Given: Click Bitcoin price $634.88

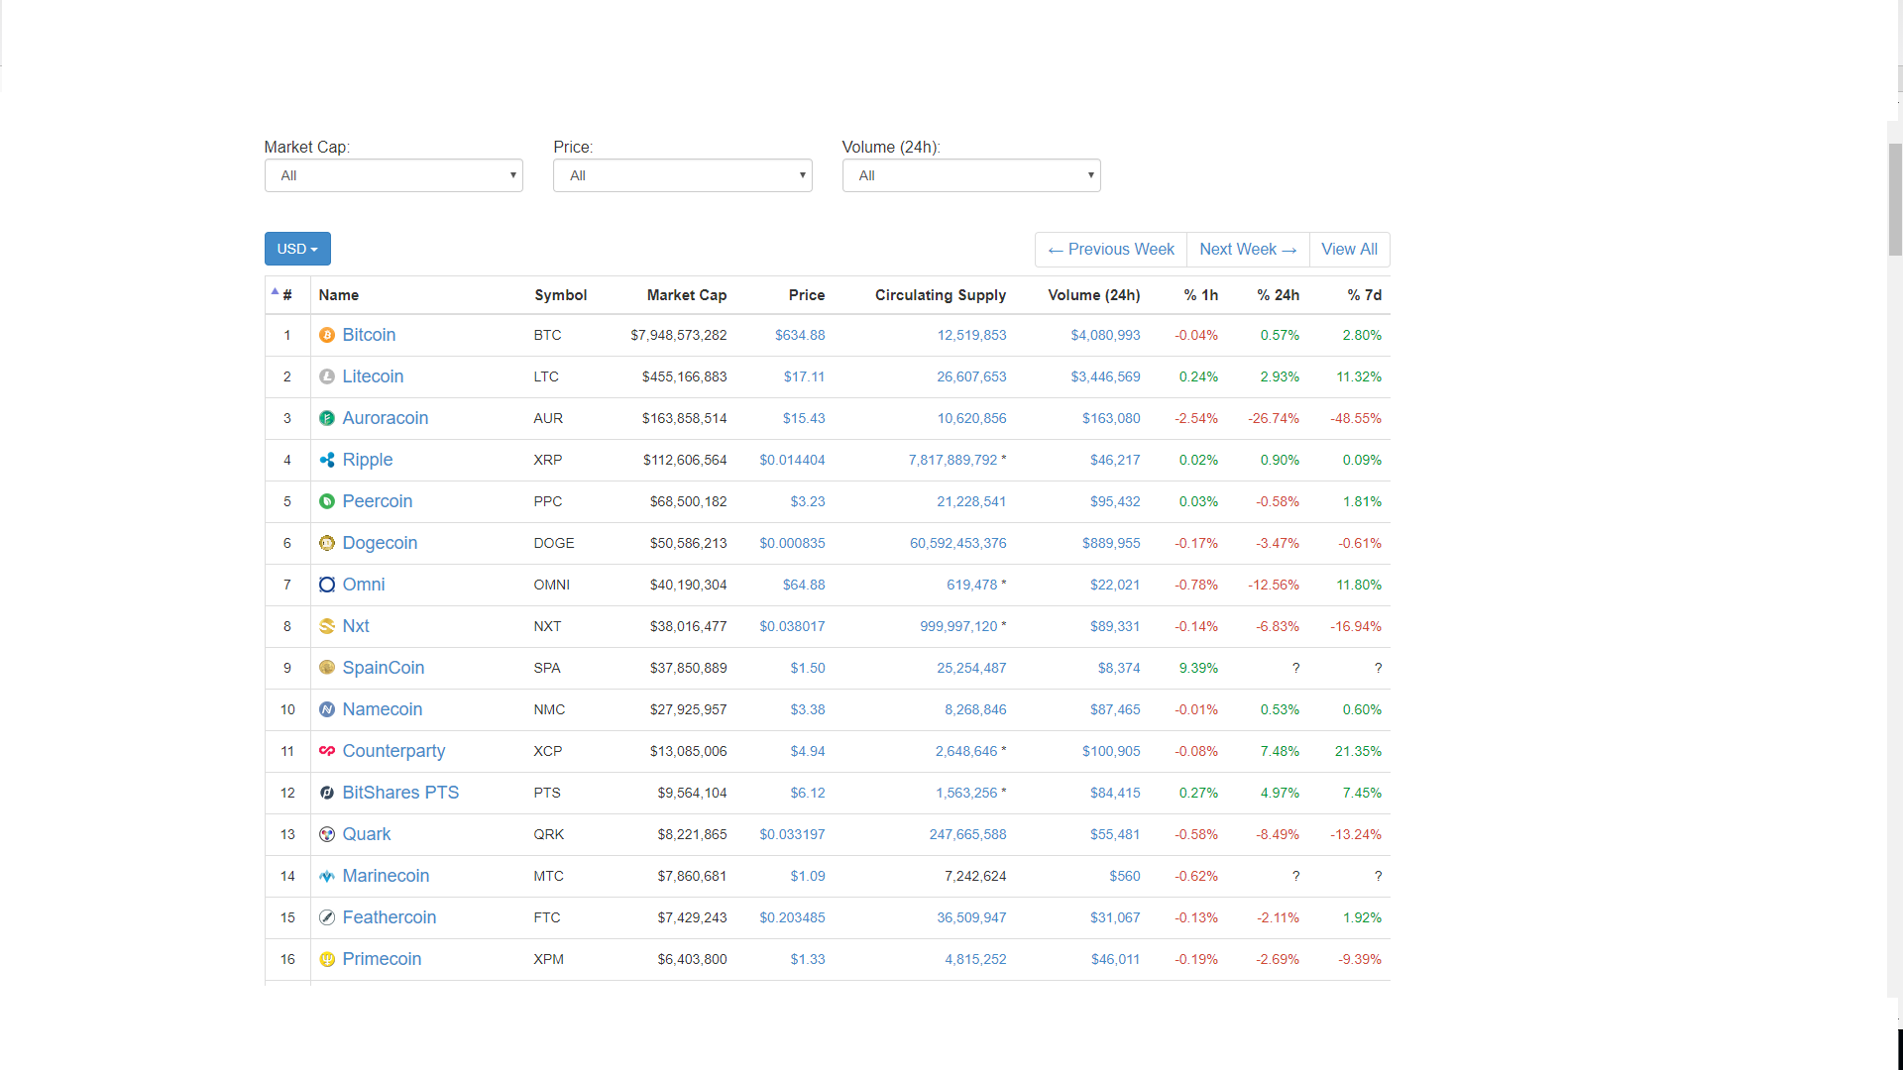Looking at the screenshot, I should (x=800, y=335).
